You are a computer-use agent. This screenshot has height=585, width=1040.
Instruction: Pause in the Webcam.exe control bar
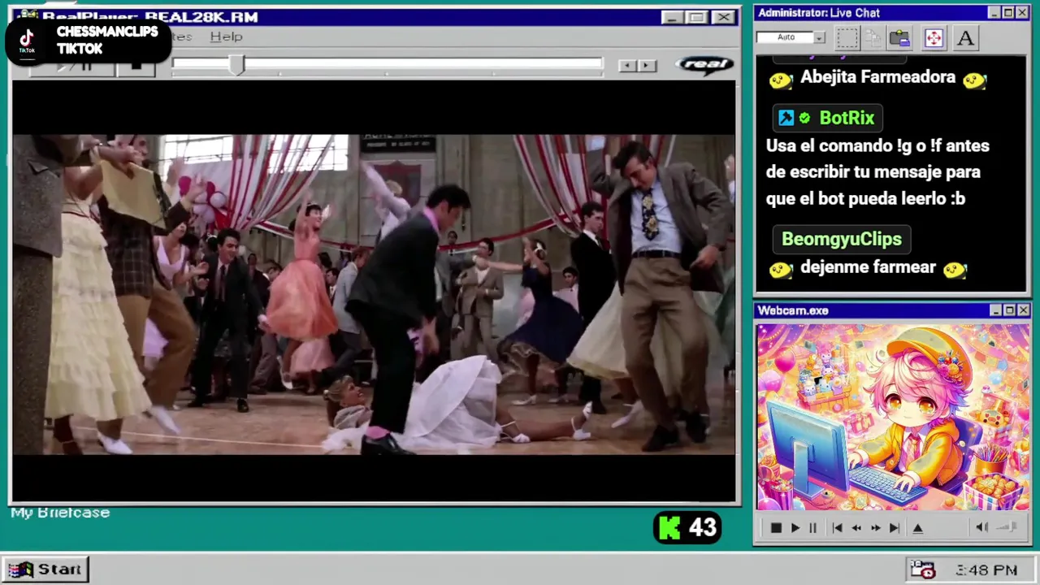tap(812, 528)
